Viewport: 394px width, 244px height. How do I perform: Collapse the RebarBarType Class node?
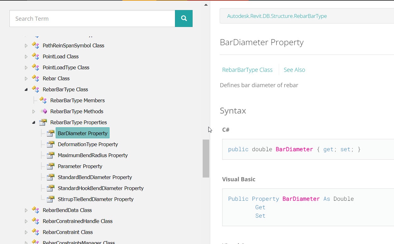tap(26, 90)
